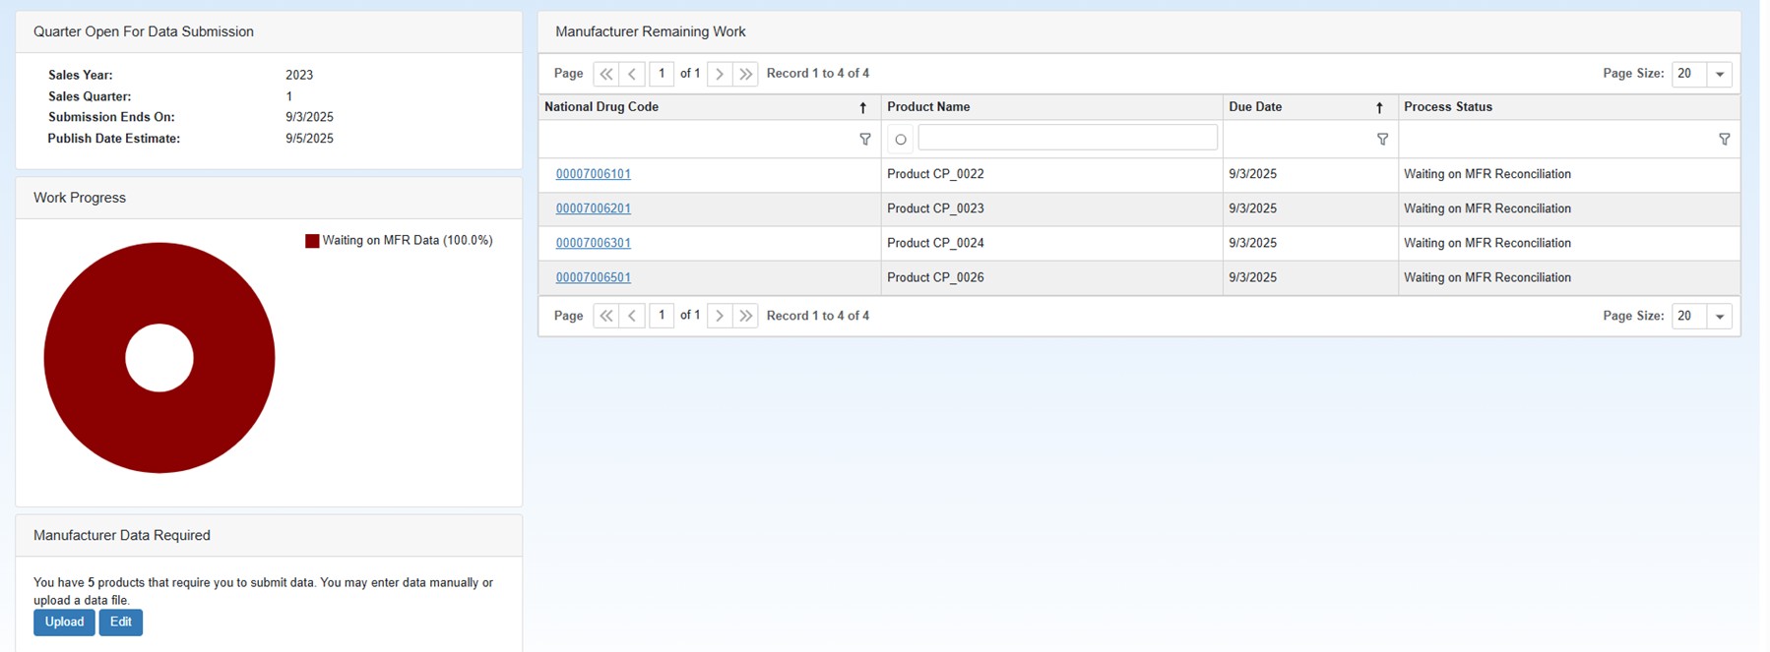The width and height of the screenshot is (1770, 652).
Task: Open drug code 00007006501 link
Action: pos(594,277)
